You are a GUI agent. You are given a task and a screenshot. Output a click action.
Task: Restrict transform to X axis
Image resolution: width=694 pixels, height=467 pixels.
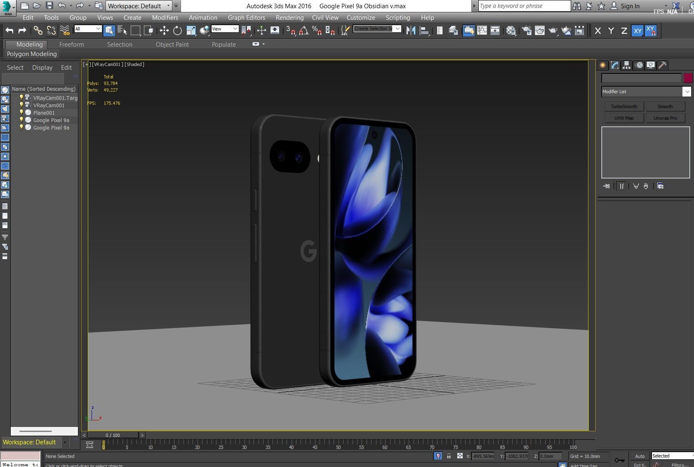[x=598, y=31]
